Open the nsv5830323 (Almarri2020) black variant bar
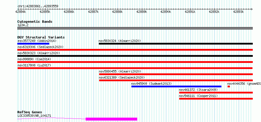 point(135,56)
